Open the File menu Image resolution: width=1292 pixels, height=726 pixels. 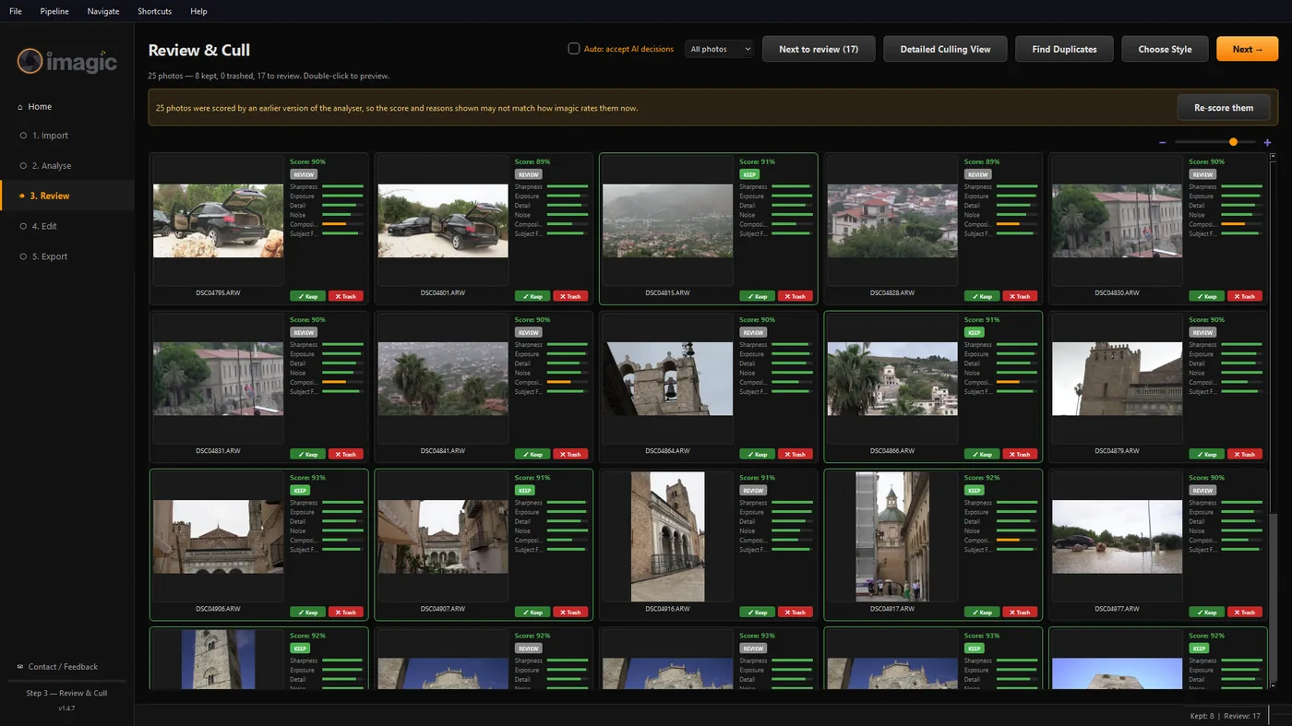click(x=16, y=11)
